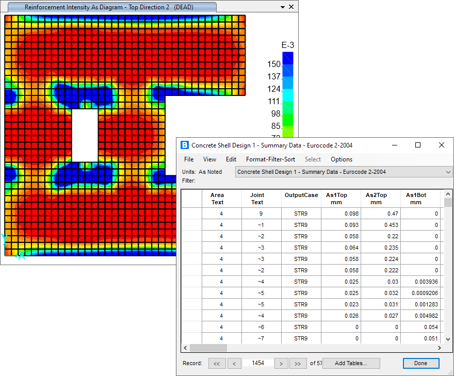Expand the Concrete Shell Design table selector dropdown
The height and width of the screenshot is (376, 454).
tap(447, 172)
